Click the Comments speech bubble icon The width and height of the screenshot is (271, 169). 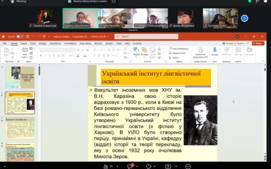pos(248,44)
